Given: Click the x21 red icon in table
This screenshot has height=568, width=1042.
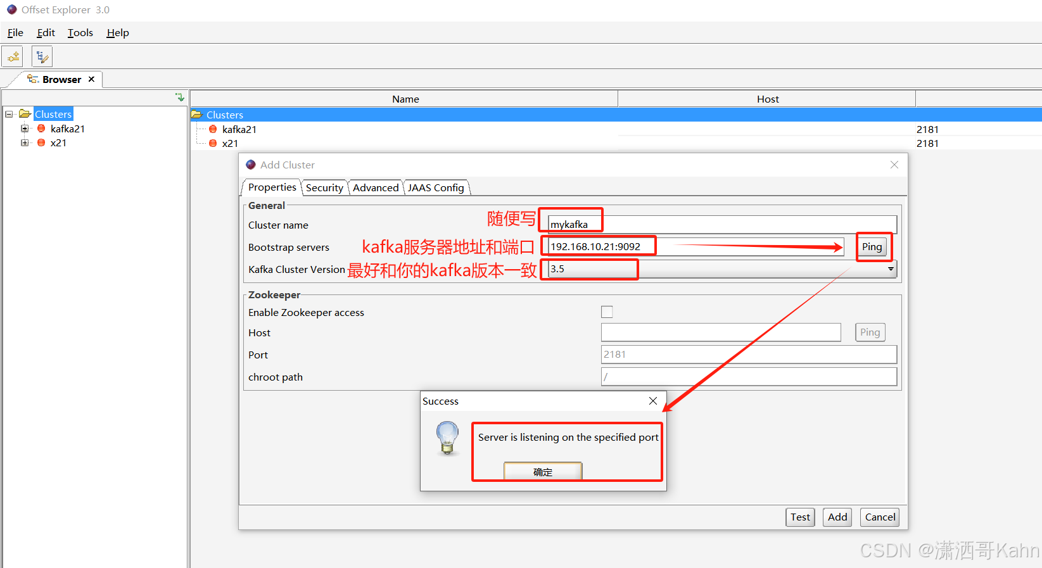Looking at the screenshot, I should (213, 143).
